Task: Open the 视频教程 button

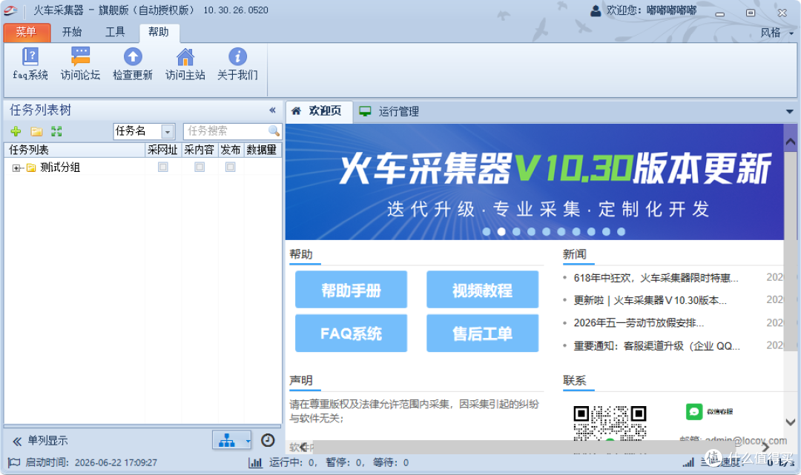Action: [x=482, y=290]
